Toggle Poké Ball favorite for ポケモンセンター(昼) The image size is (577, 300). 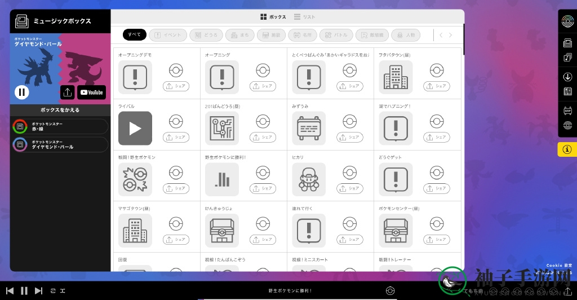[437, 224]
